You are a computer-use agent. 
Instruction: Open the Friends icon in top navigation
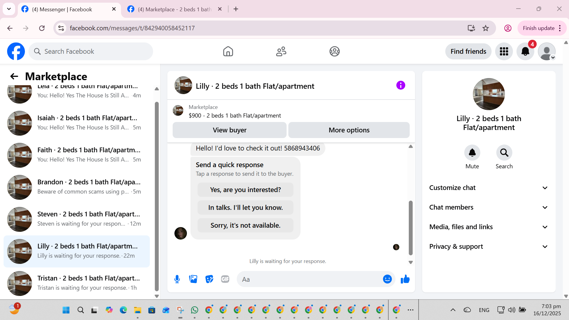click(281, 51)
